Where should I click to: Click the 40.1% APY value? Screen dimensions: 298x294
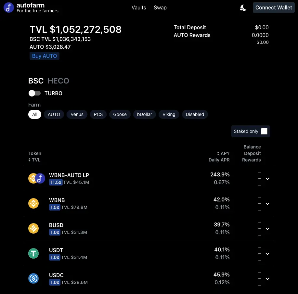tap(222, 249)
